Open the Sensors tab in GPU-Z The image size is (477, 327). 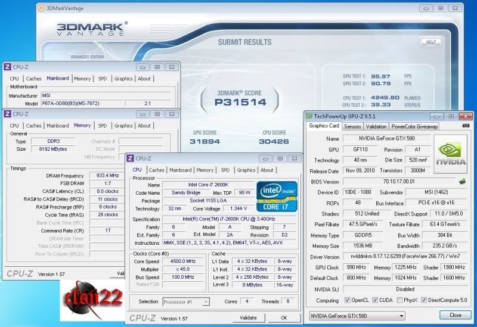tap(352, 126)
